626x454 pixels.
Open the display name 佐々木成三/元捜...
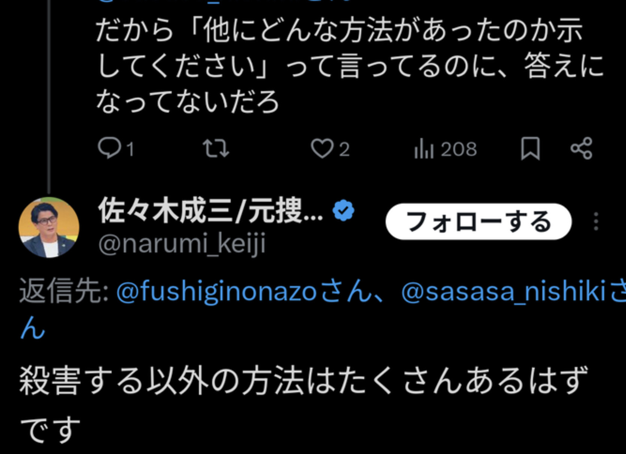(210, 211)
